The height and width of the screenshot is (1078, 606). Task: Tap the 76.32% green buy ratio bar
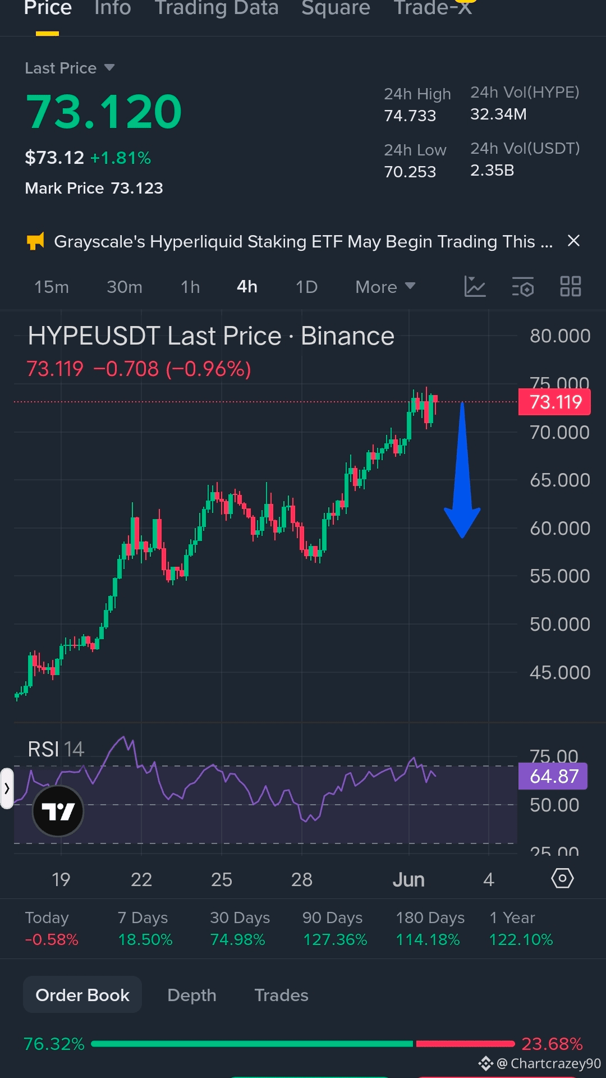coord(252,1044)
